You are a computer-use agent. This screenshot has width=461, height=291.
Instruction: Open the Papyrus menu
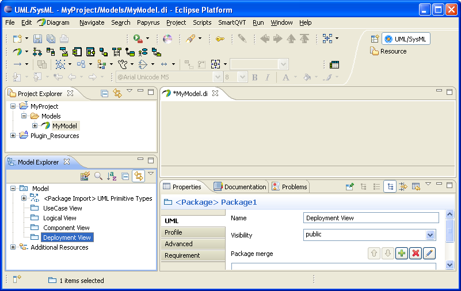pos(148,22)
